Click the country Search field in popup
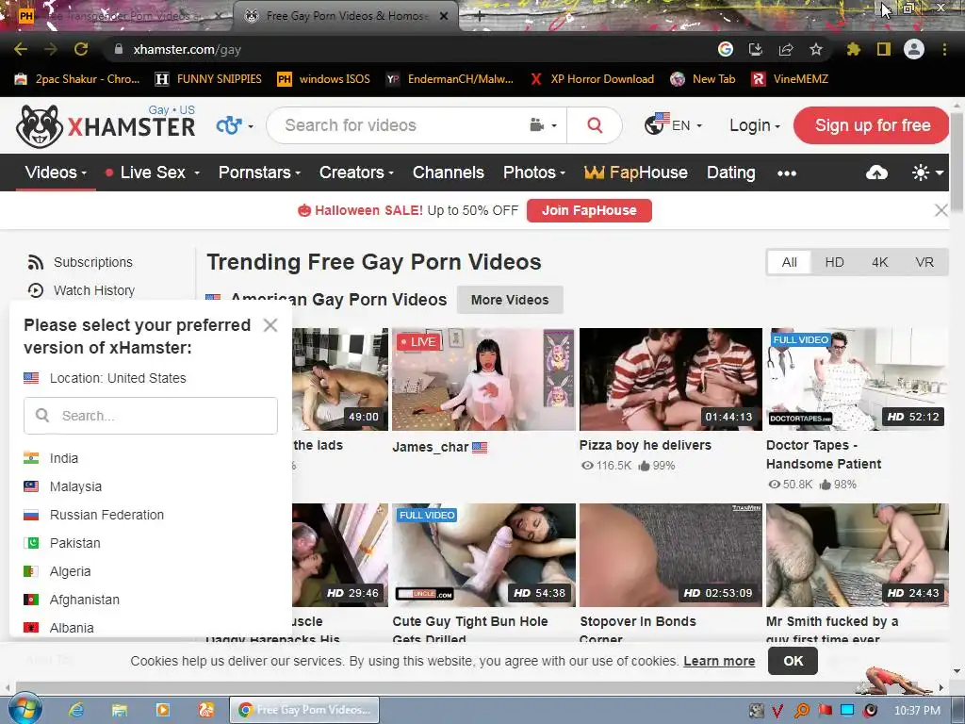The height and width of the screenshot is (724, 965). (x=150, y=416)
